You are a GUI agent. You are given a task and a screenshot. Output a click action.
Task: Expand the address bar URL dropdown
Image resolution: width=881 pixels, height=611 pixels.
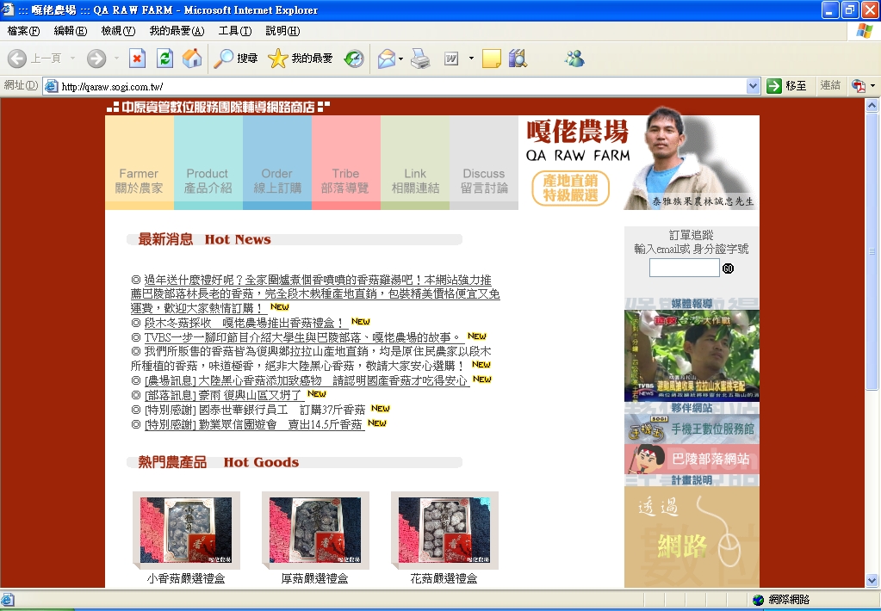pyautogui.click(x=753, y=86)
